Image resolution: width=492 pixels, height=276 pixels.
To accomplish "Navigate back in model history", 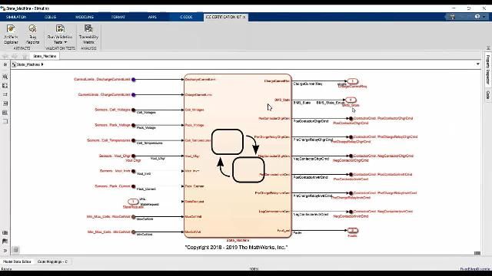I will coord(5,56).
